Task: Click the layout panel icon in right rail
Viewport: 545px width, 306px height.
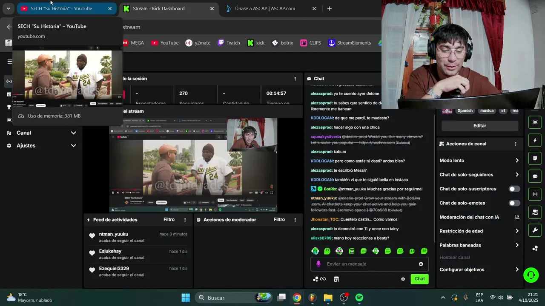Action: 535,212
